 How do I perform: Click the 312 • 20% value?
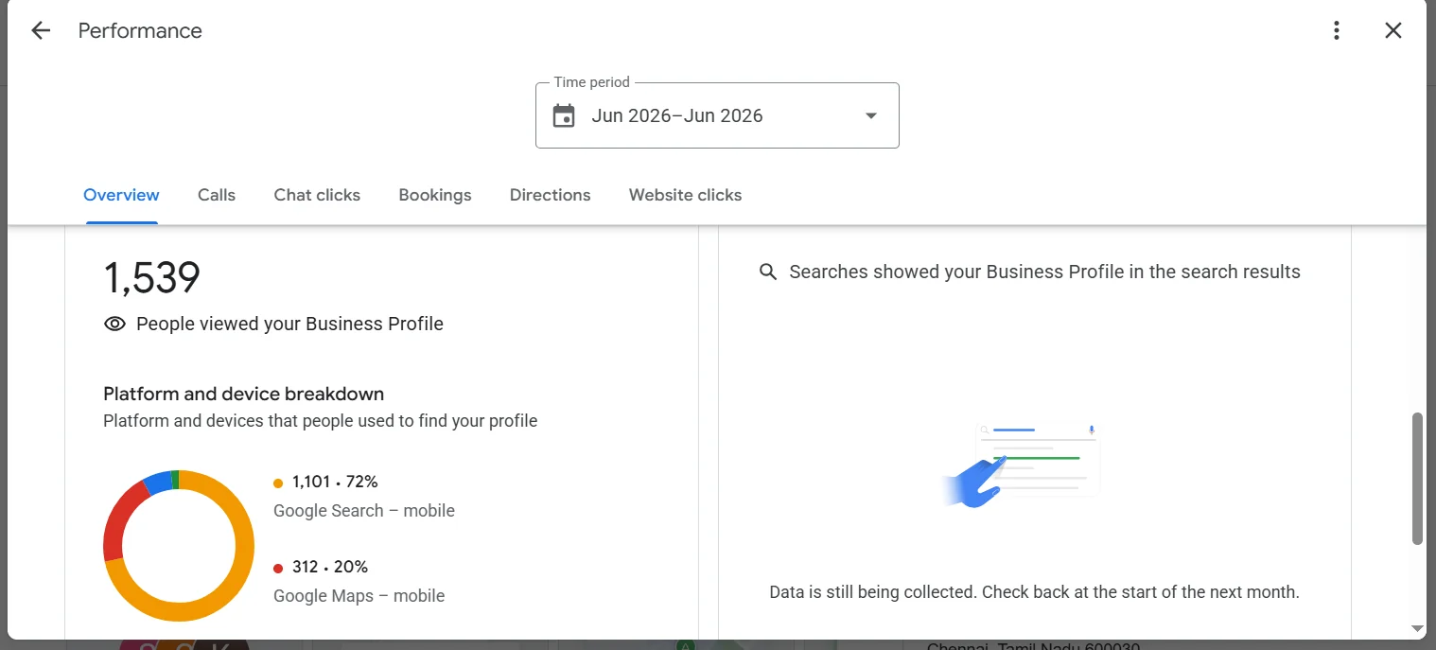click(330, 567)
